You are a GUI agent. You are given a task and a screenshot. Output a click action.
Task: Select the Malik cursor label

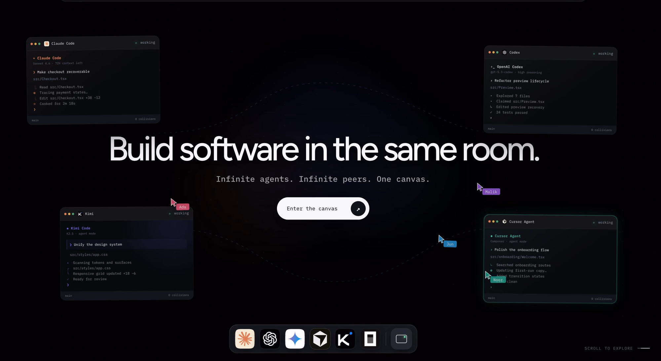491,192
